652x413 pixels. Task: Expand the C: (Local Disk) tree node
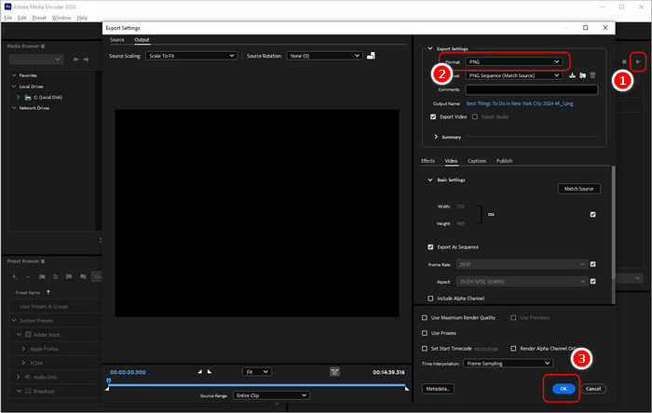18,97
